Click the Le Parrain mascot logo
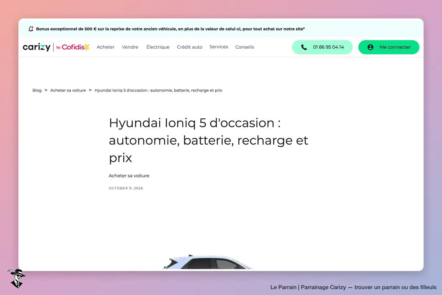Viewport: 442px width, 295px height. [16, 279]
